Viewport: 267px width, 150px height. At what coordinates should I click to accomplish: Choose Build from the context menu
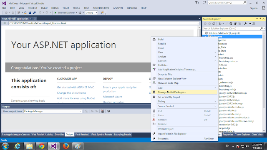tap(184, 40)
